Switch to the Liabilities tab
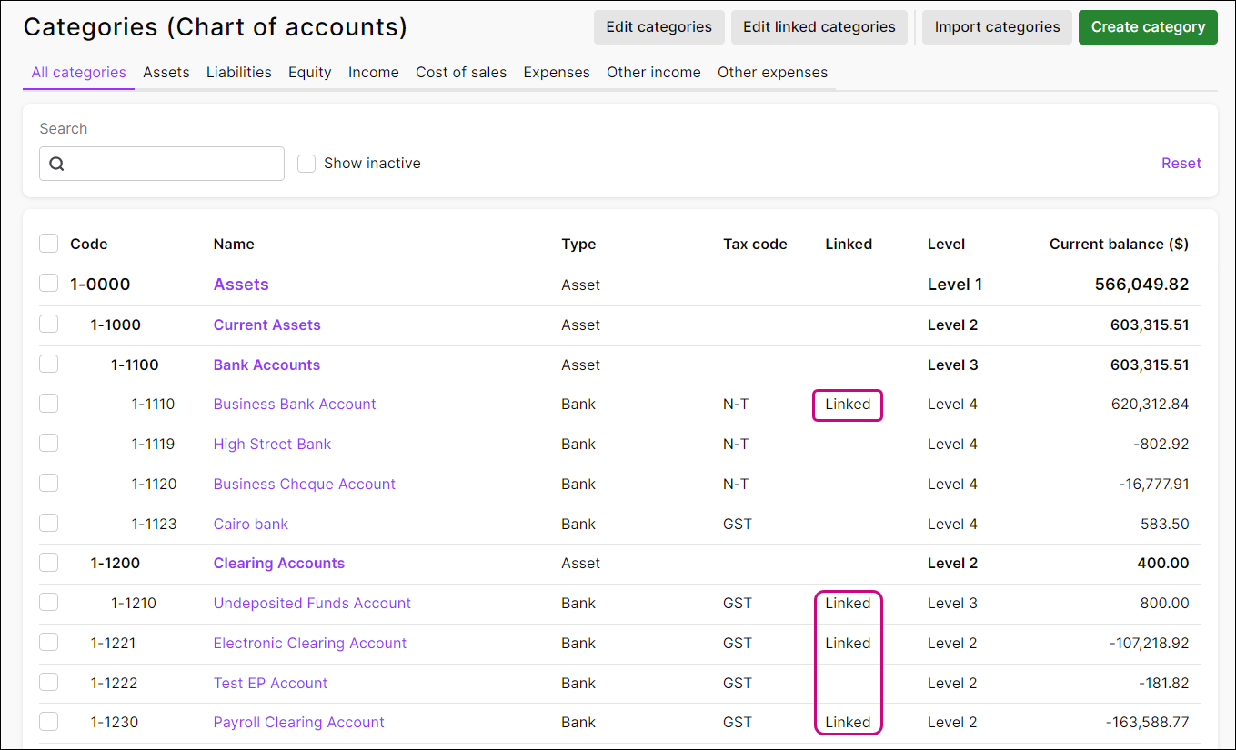This screenshot has width=1236, height=750. click(x=238, y=72)
